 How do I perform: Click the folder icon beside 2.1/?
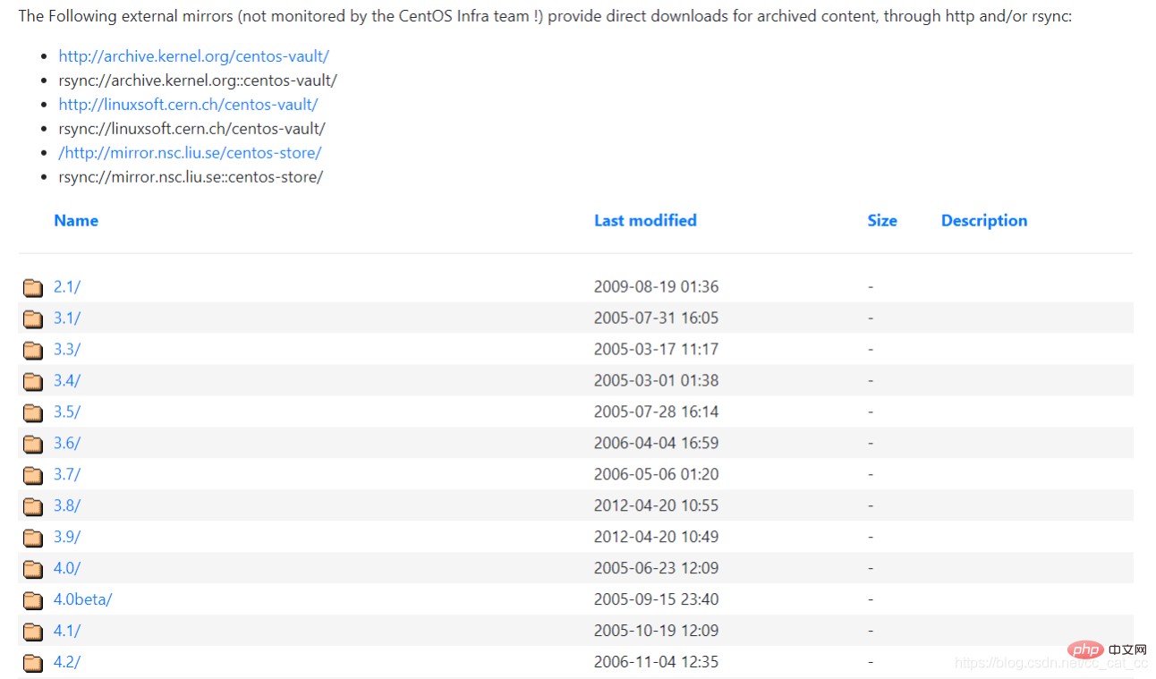click(33, 287)
